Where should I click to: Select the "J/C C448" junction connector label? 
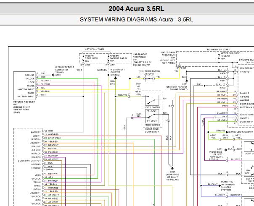149,74
